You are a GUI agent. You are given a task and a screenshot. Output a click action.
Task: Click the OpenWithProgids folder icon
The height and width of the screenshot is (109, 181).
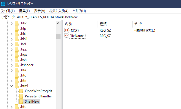21,91
